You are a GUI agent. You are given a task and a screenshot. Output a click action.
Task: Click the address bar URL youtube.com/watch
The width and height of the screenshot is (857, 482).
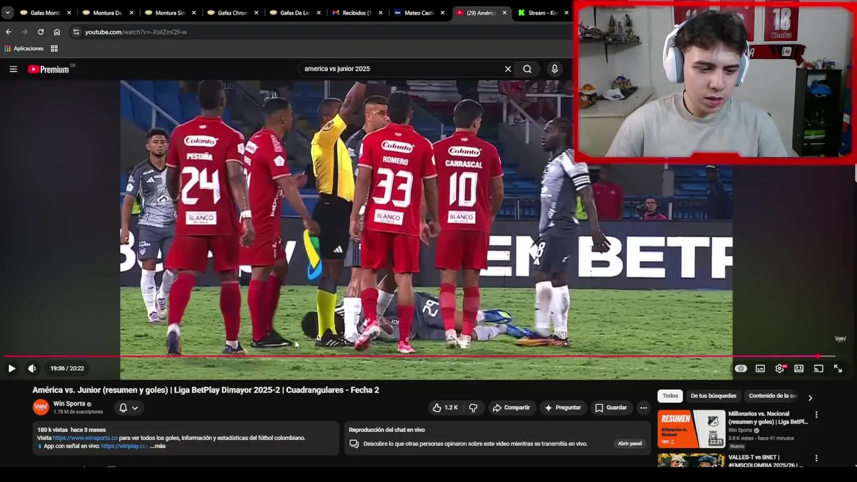point(136,32)
